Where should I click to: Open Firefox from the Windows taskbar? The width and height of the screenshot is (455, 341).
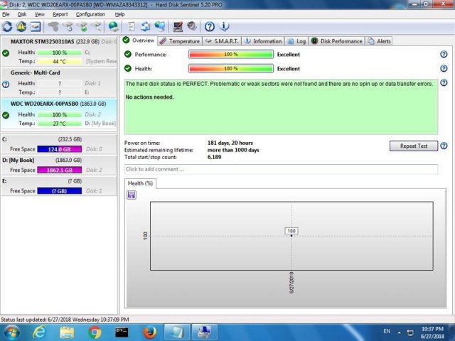tap(149, 332)
